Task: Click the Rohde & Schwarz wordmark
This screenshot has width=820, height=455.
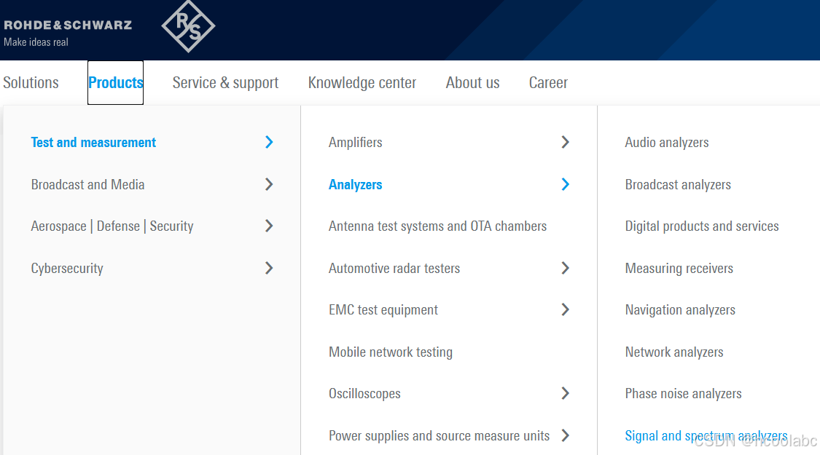Action: coord(68,25)
